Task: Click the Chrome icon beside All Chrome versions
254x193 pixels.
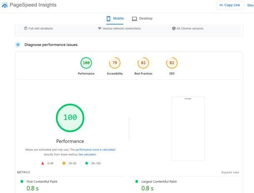Action: [174, 28]
